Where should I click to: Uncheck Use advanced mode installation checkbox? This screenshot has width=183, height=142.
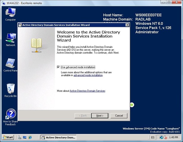coord(58,67)
